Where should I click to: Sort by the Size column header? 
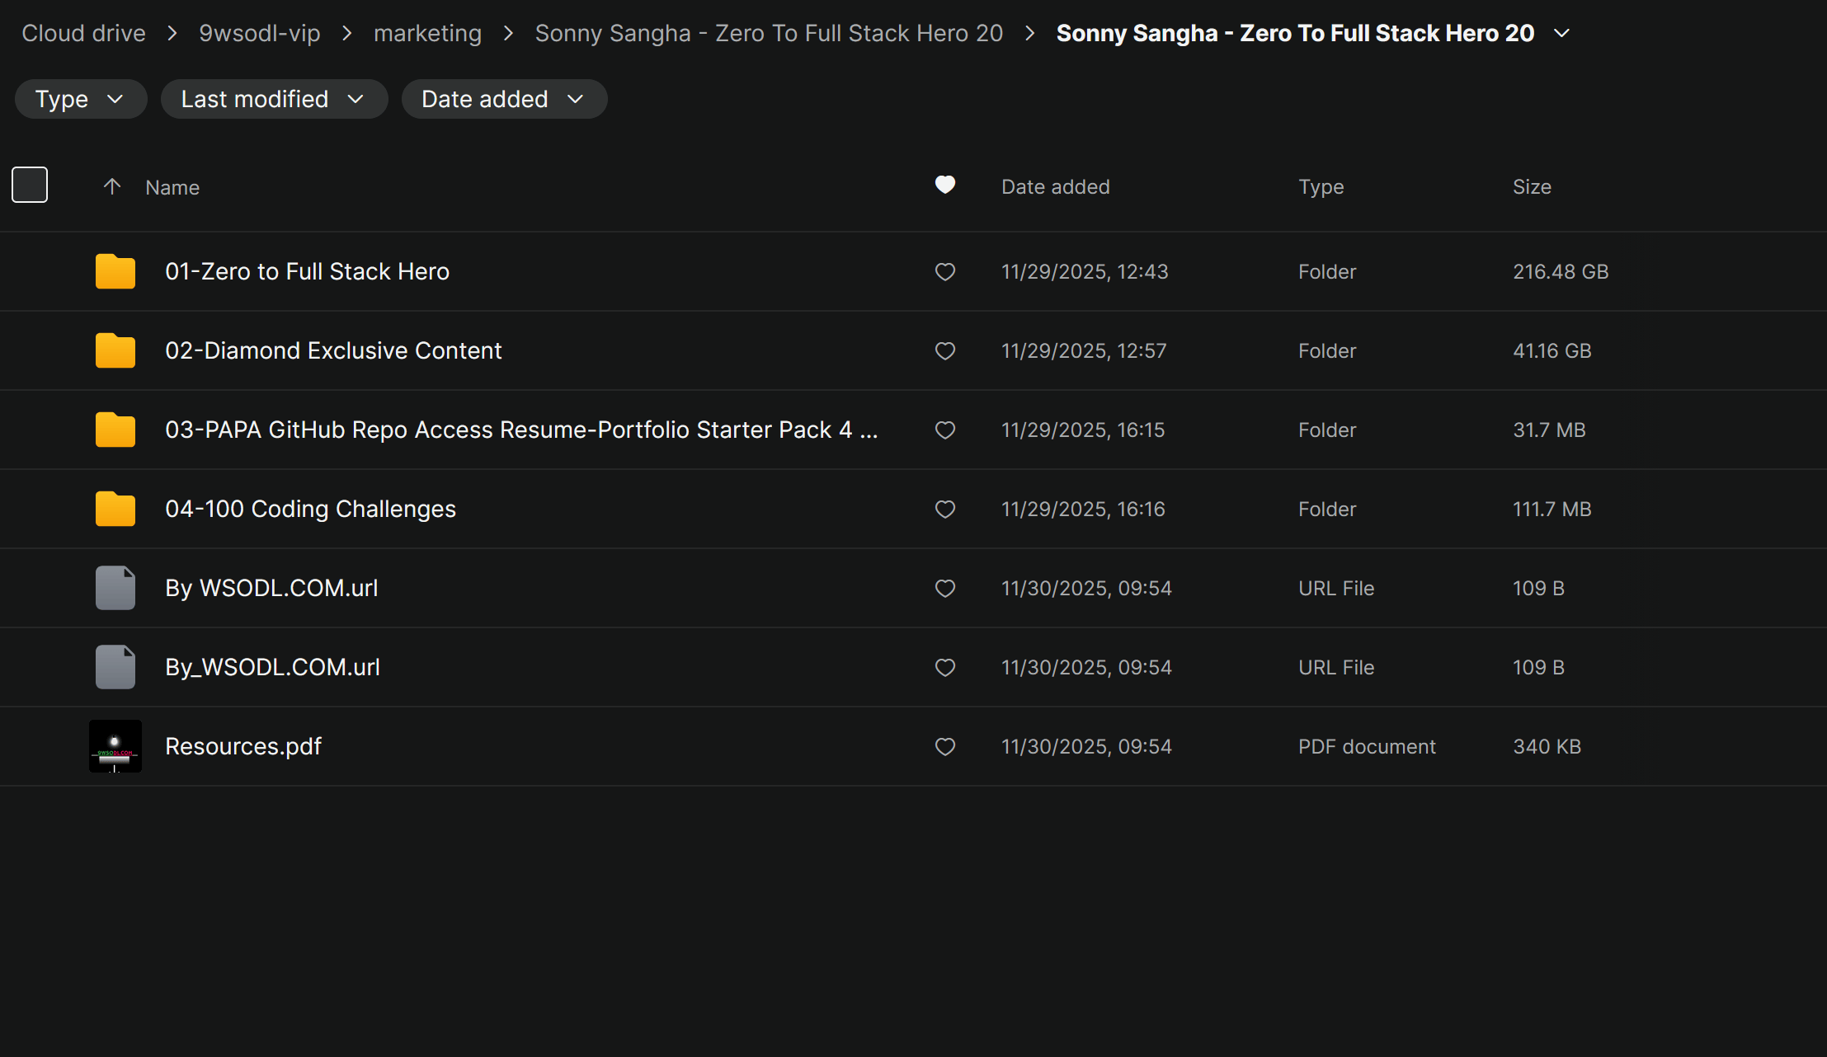click(x=1531, y=187)
